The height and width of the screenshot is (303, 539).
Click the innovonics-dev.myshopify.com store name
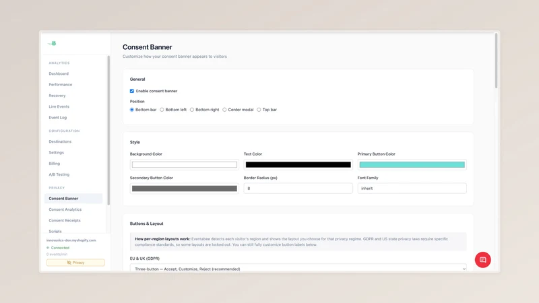pyautogui.click(x=71, y=240)
